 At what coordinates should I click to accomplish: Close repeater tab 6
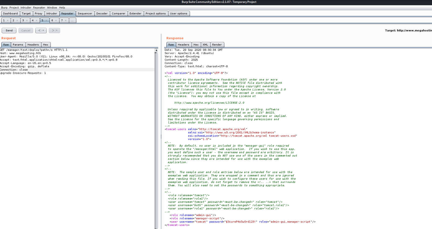[x=56, y=20]
